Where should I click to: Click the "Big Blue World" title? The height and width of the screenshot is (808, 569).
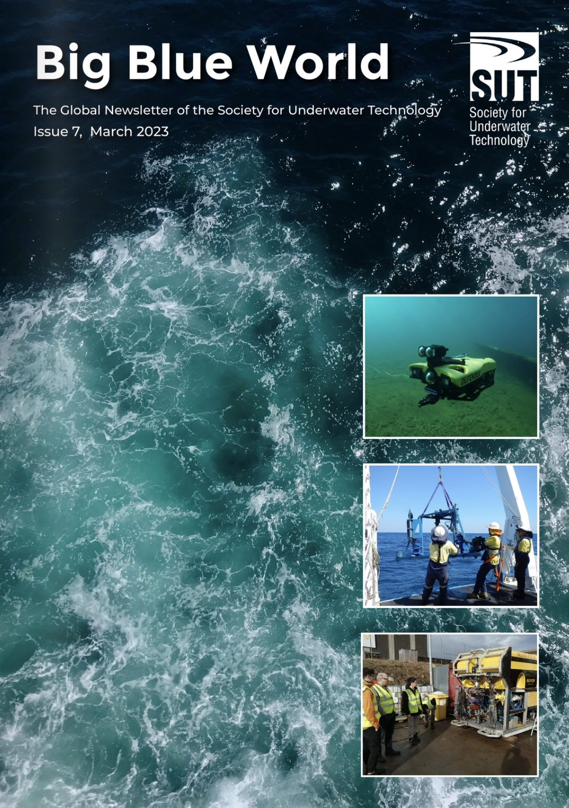tap(212, 63)
